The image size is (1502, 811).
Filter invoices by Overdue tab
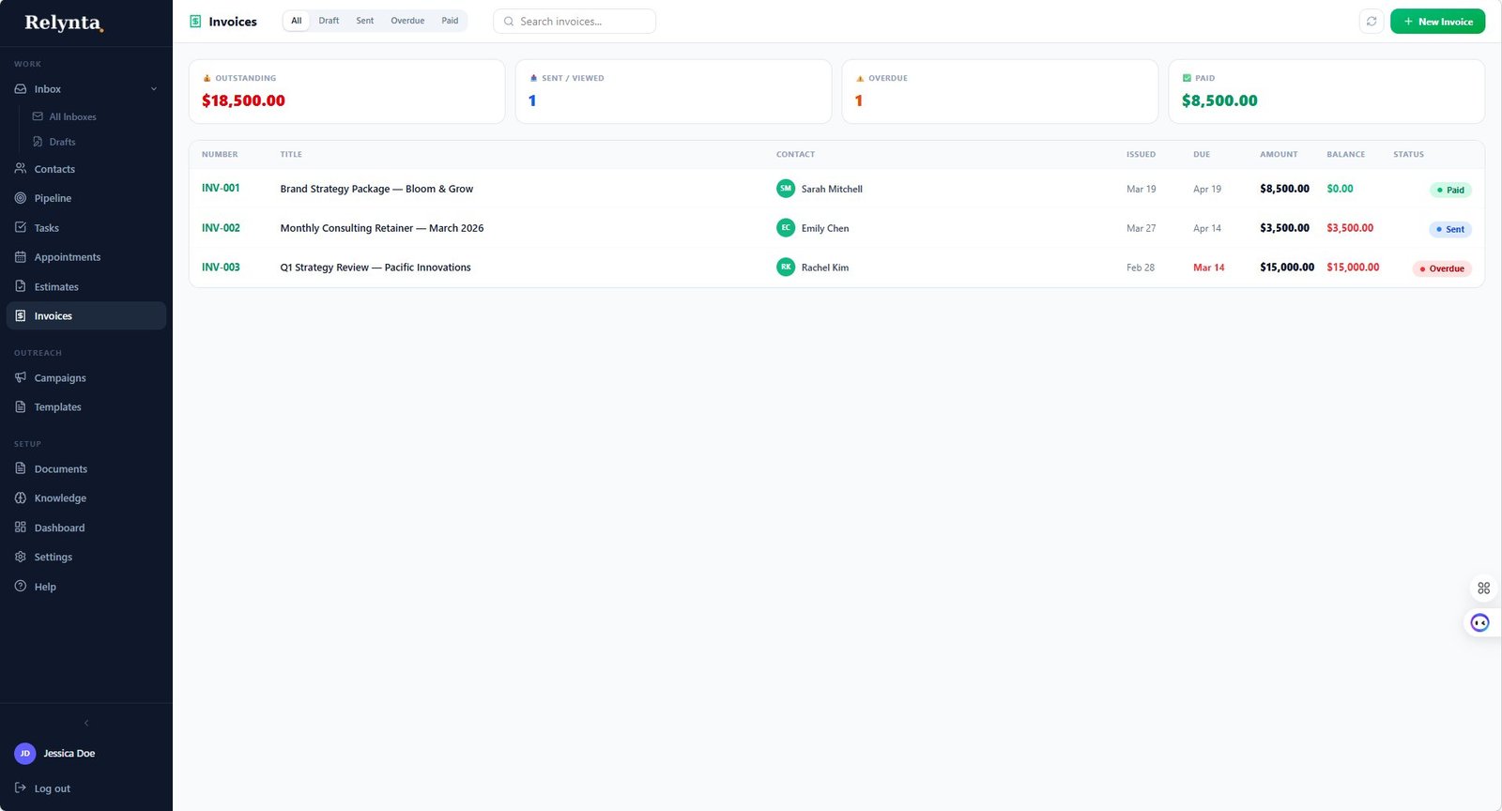pyautogui.click(x=407, y=21)
